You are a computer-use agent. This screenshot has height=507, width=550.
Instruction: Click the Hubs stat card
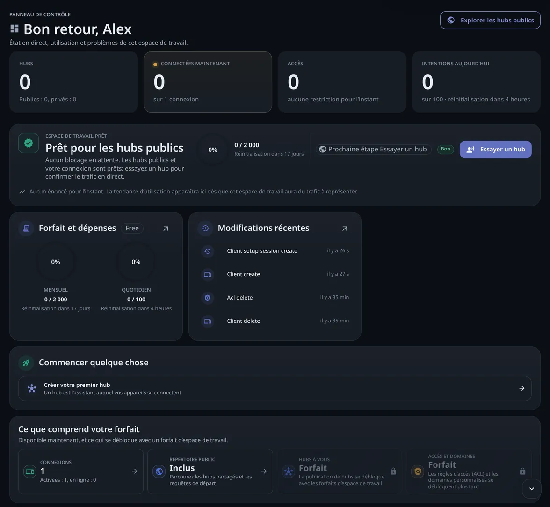74,82
